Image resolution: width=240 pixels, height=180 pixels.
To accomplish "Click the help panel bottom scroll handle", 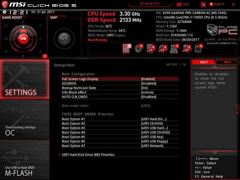I will coord(215,152).
